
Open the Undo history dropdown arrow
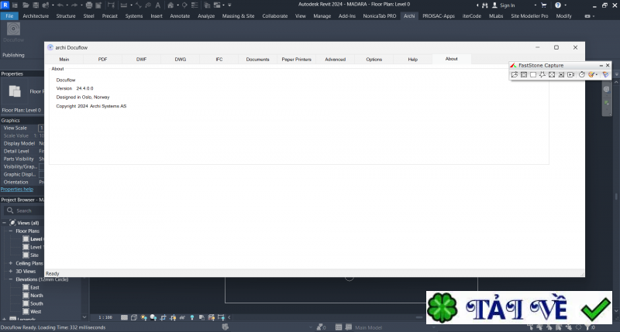(67, 5)
